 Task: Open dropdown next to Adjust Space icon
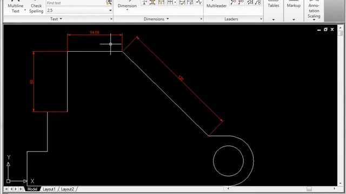175,3
